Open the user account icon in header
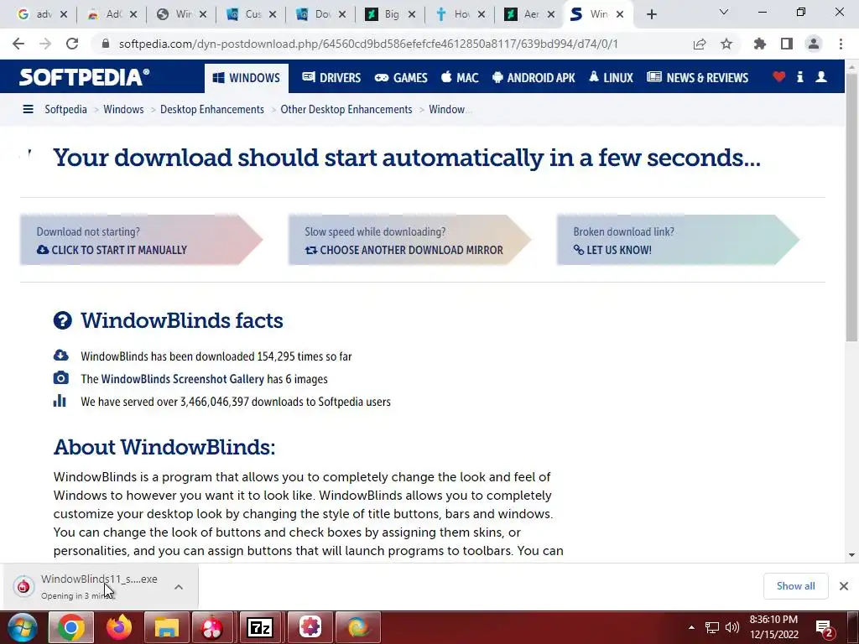Image resolution: width=859 pixels, height=644 pixels. pyautogui.click(x=821, y=76)
